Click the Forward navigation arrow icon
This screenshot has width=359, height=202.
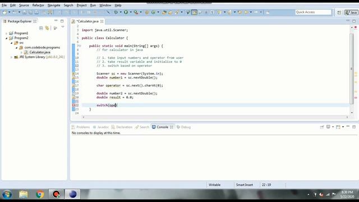[x=256, y=12]
